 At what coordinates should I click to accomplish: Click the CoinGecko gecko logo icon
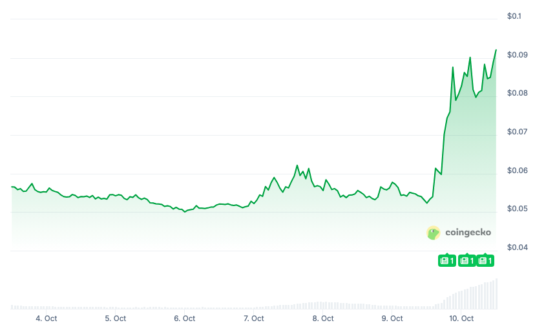point(434,233)
